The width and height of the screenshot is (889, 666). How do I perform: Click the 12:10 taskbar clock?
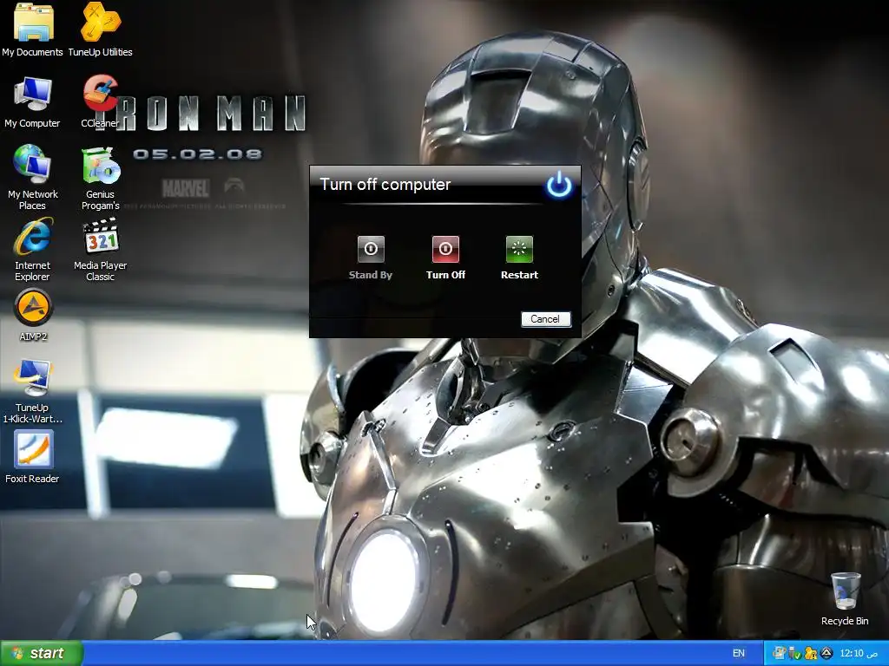tap(859, 653)
